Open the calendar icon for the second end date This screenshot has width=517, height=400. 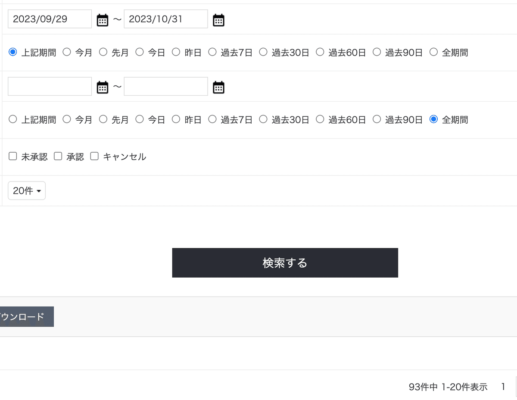(x=218, y=87)
